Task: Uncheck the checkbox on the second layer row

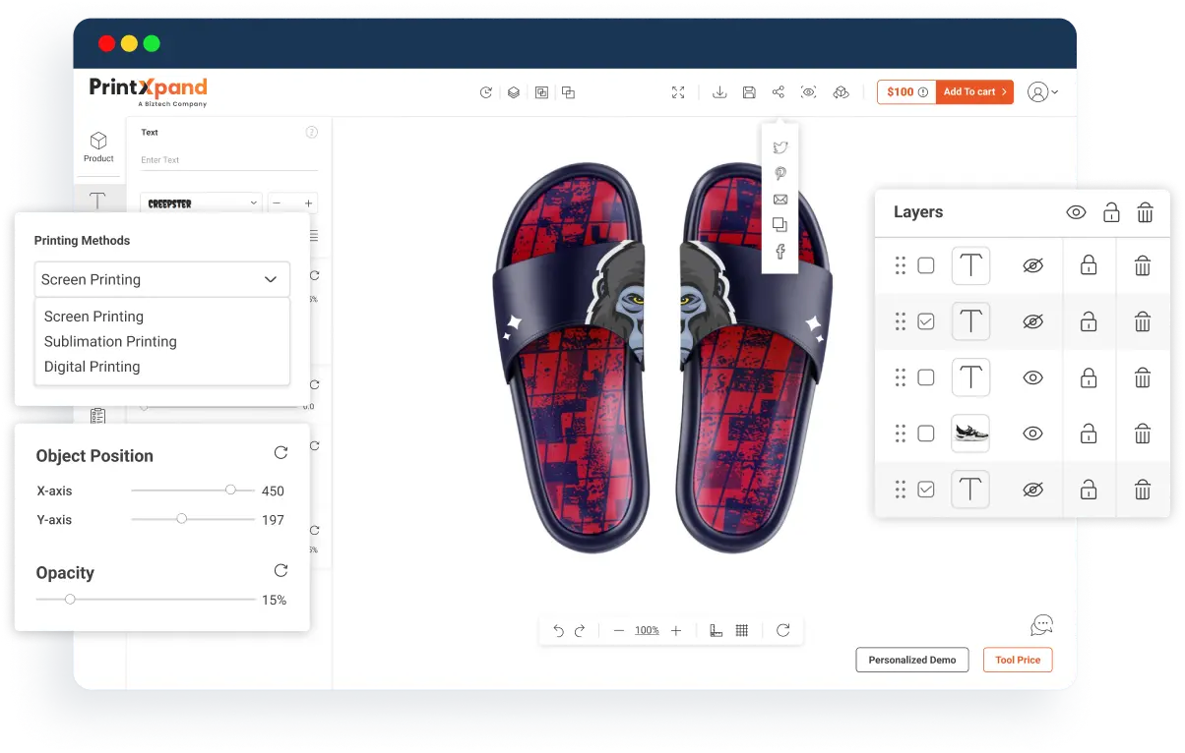Action: pos(926,321)
